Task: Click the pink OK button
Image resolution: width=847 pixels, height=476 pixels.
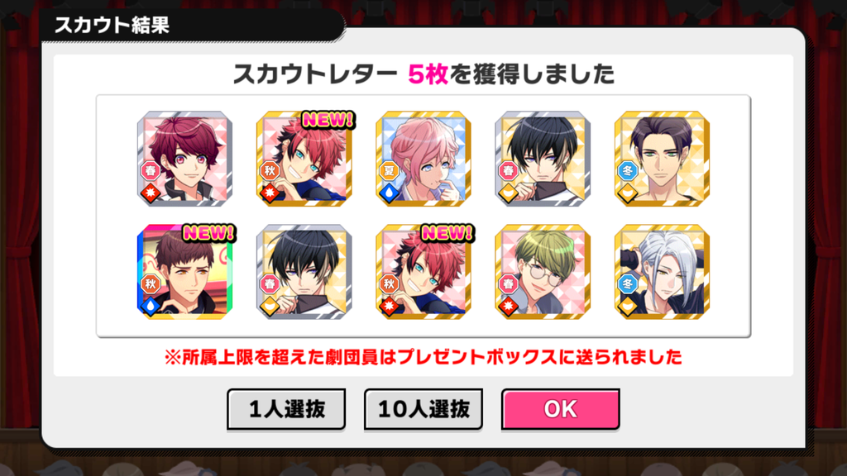Action: [560, 409]
